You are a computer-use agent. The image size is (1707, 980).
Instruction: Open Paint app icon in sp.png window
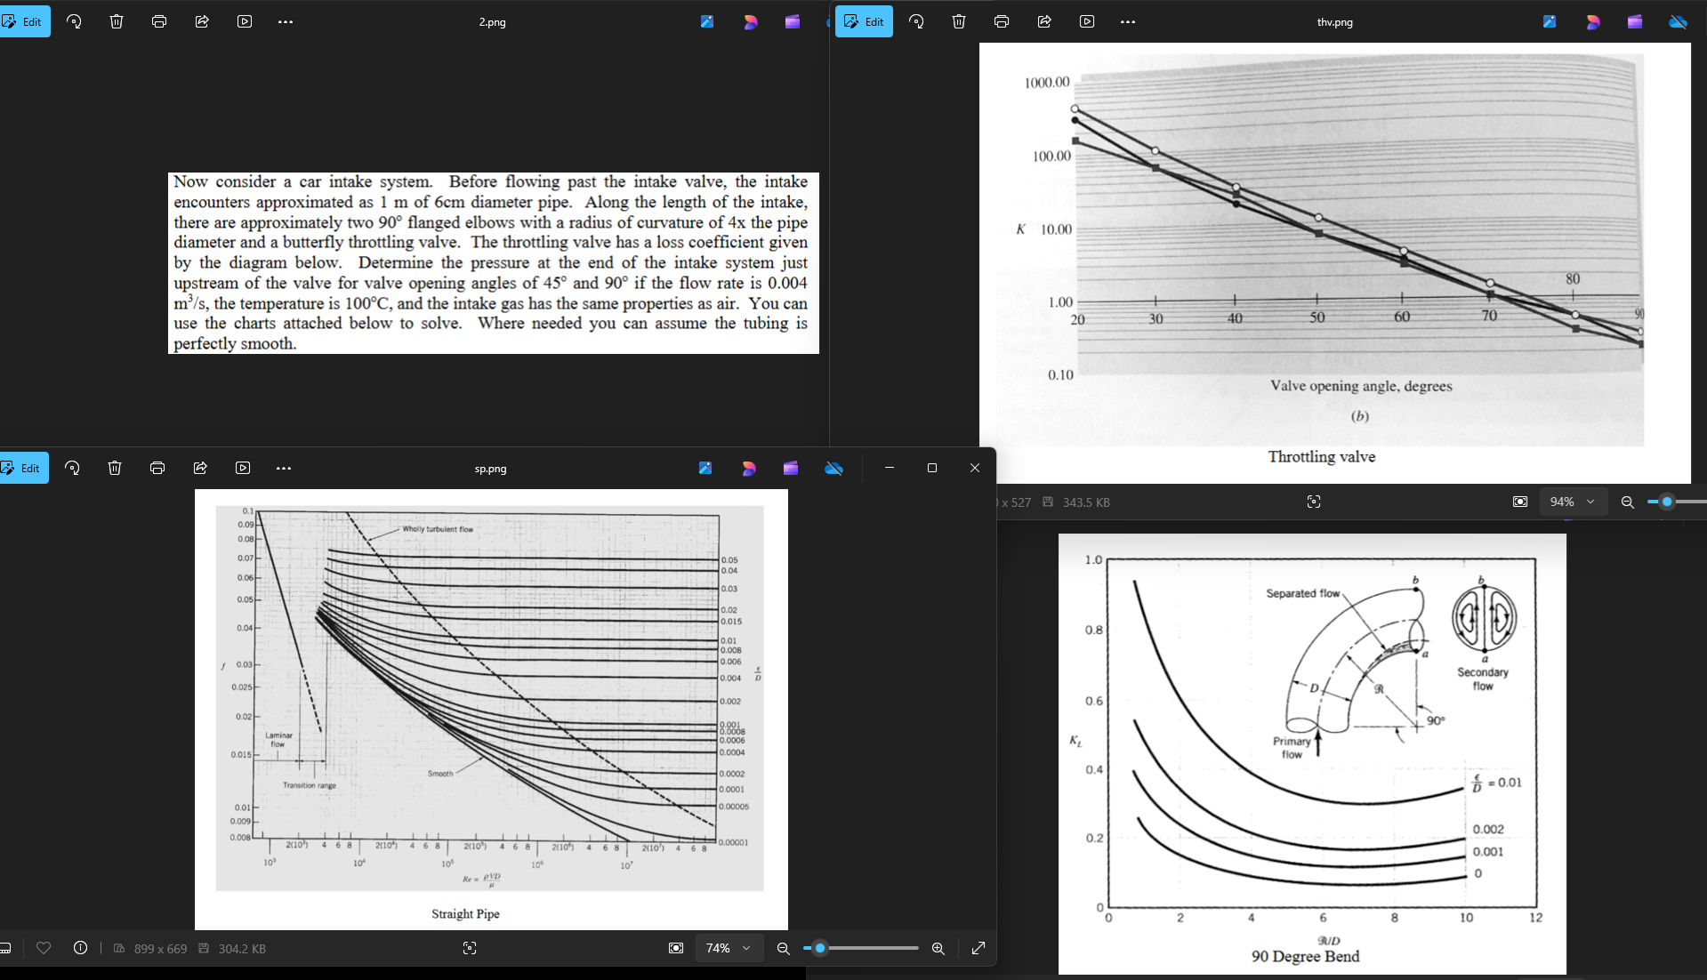pos(705,468)
